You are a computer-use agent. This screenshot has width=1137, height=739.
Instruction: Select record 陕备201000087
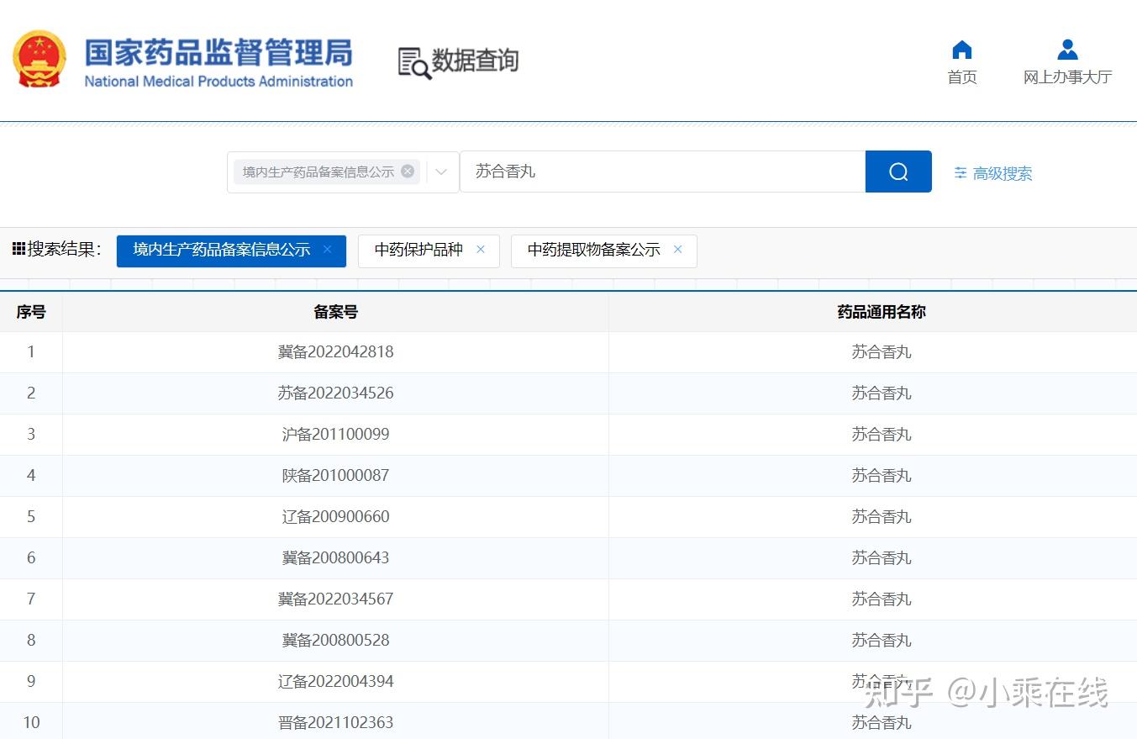(x=335, y=476)
